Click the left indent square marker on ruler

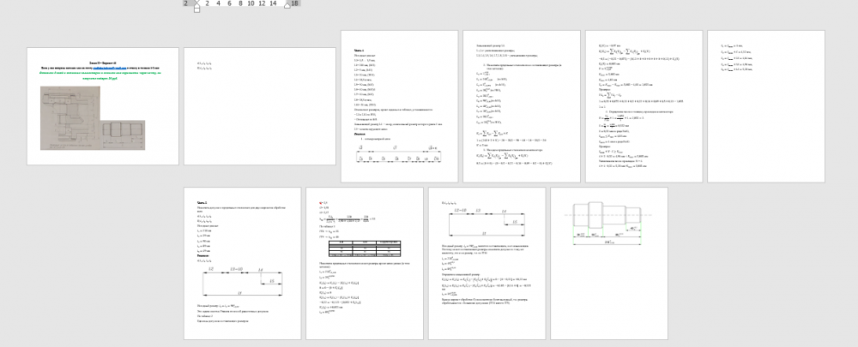tap(196, 9)
